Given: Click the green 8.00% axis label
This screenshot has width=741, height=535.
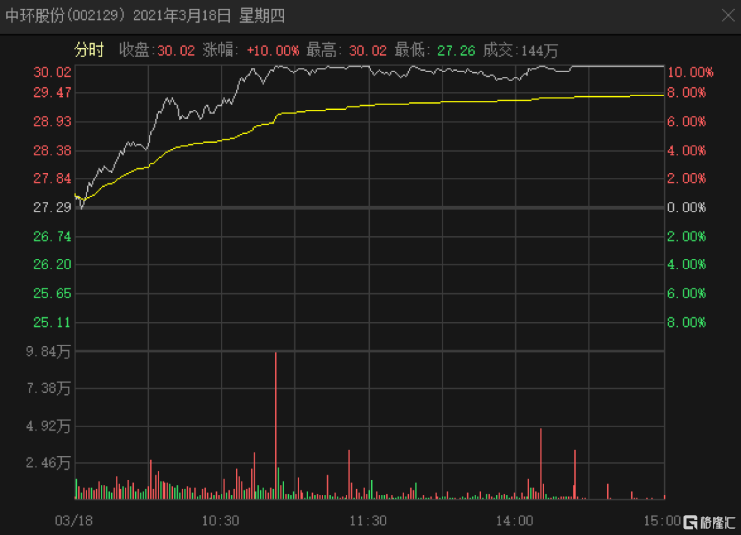Looking at the screenshot, I should [x=686, y=322].
